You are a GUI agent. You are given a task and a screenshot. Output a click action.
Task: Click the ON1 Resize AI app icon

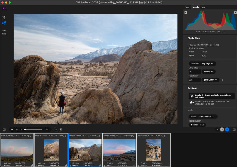(x=4, y=8)
